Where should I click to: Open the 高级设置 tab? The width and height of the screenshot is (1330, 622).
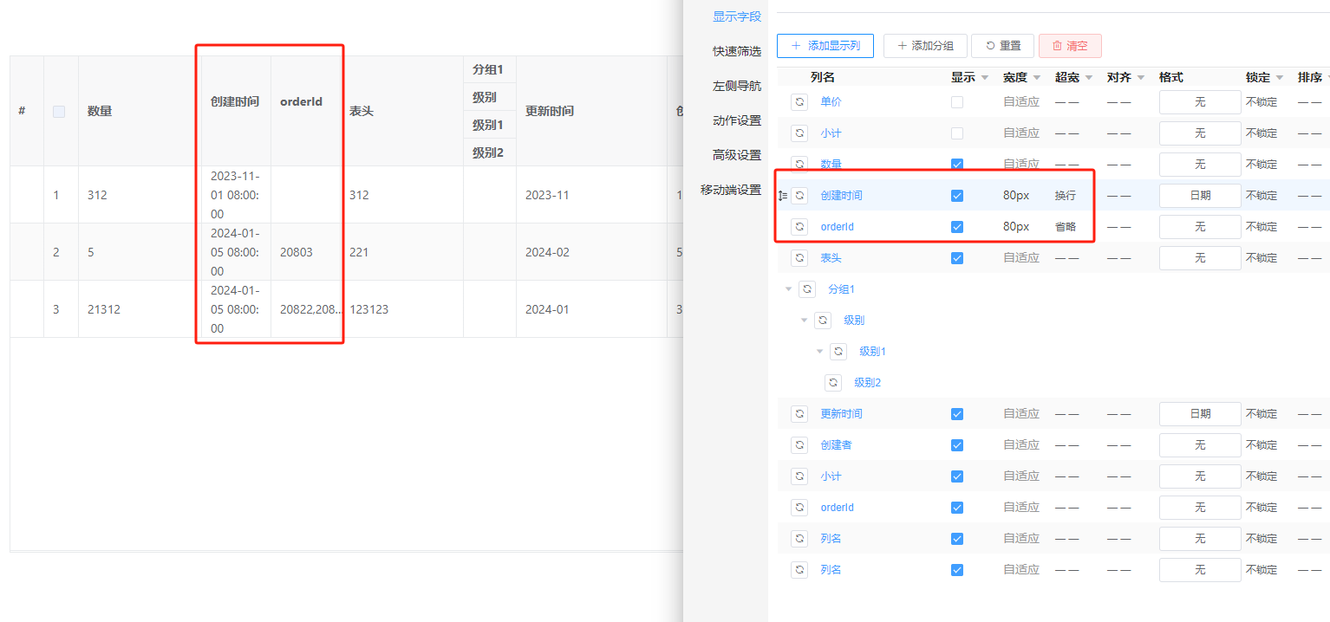736,155
